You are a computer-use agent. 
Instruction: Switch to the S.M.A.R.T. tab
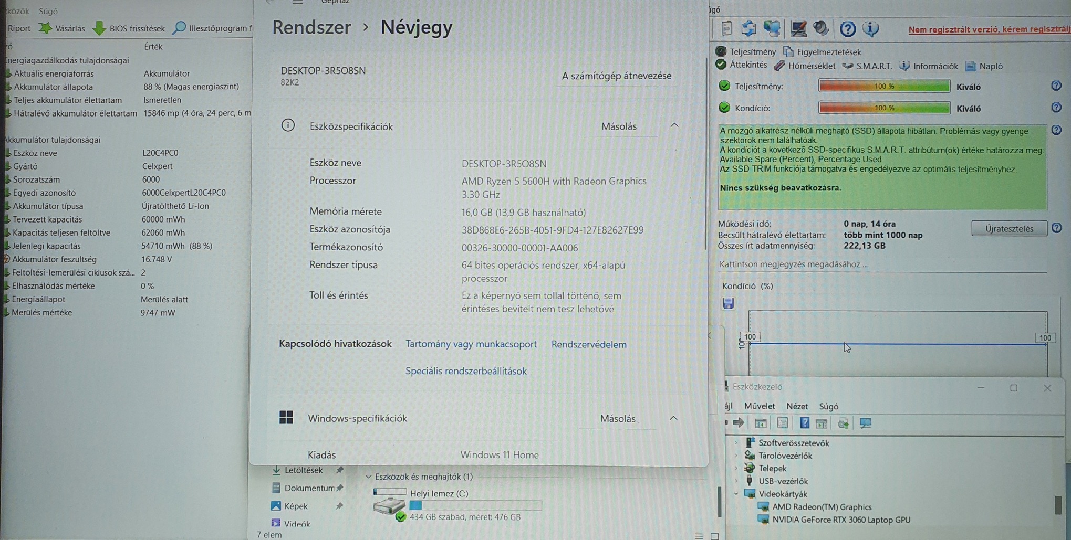click(867, 66)
